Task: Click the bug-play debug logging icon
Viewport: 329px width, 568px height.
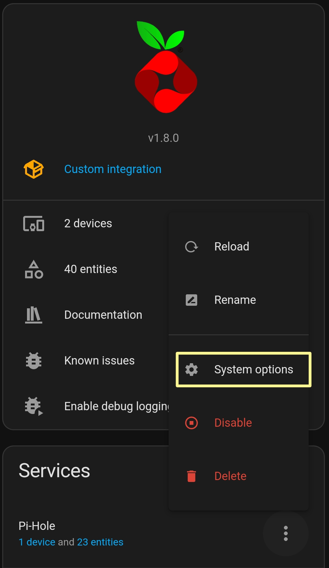Action: click(34, 406)
